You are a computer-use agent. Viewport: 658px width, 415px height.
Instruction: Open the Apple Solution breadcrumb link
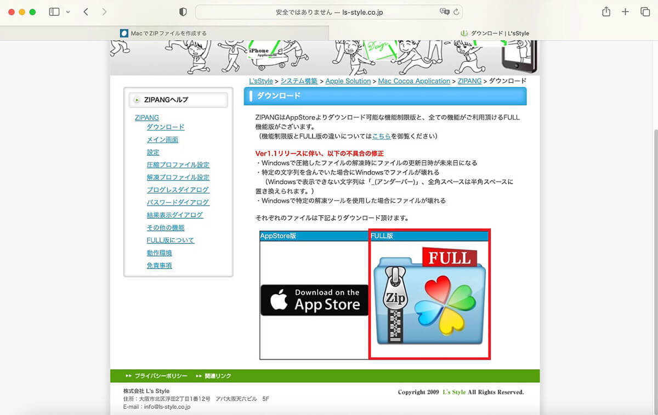[348, 81]
